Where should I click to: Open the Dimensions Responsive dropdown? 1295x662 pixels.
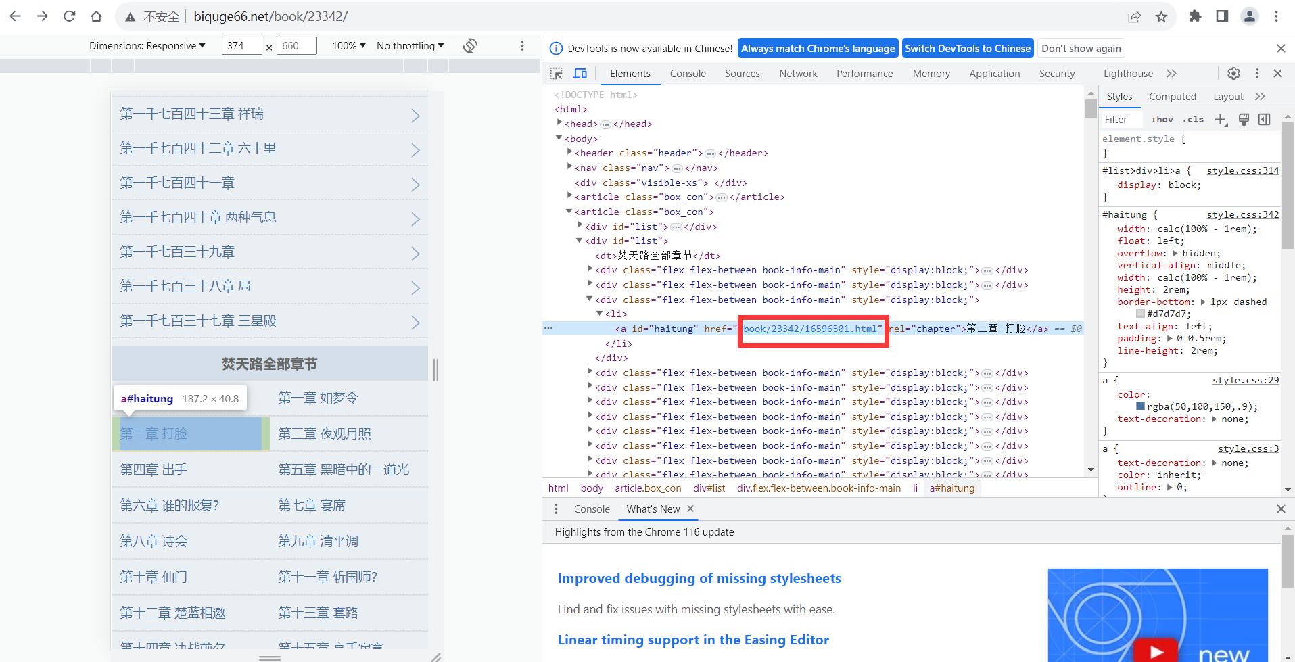pos(147,46)
